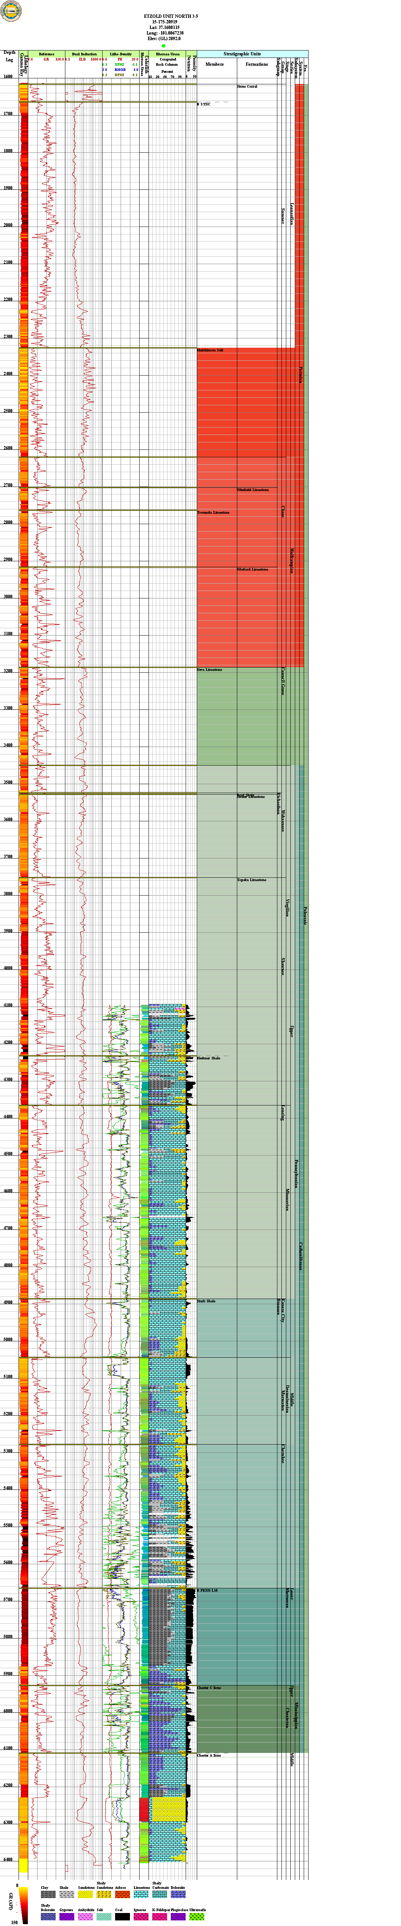The height and width of the screenshot is (1926, 401).
Task: Click the Heebner Shale member label
Action: pyautogui.click(x=208, y=1058)
